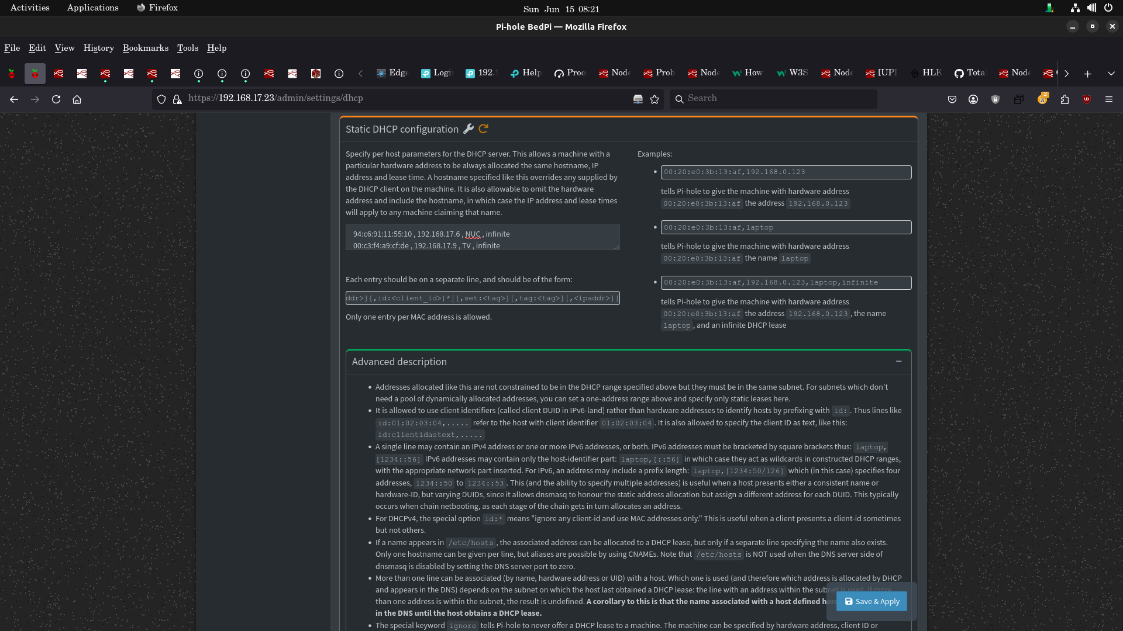Image resolution: width=1123 pixels, height=631 pixels.
Task: Click the forward navigation arrow
Action: [35, 99]
